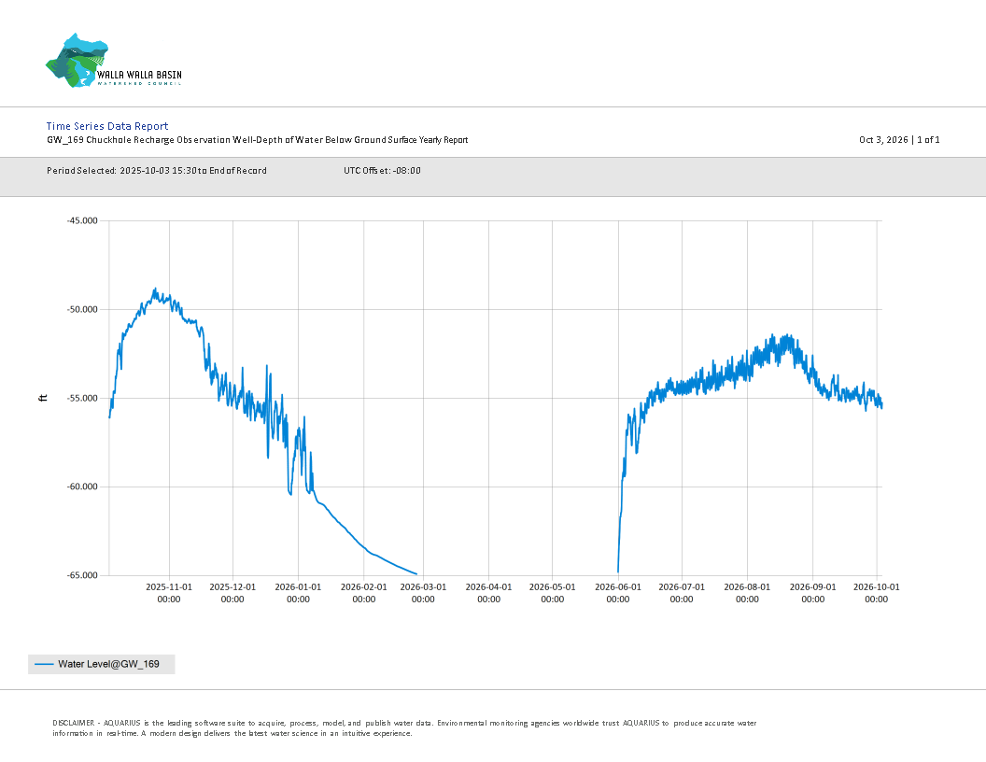Open the Time Series Data Report heading
This screenshot has height=762, width=986.
coord(107,126)
